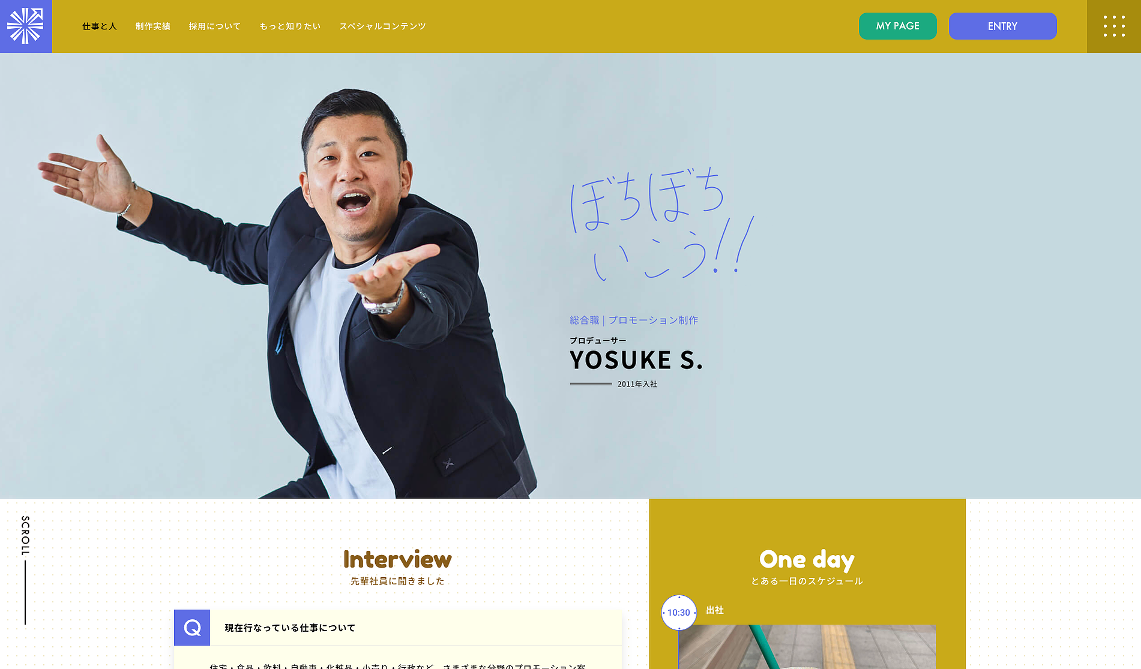
Task: Select 採用について in navigation
Action: tap(215, 26)
